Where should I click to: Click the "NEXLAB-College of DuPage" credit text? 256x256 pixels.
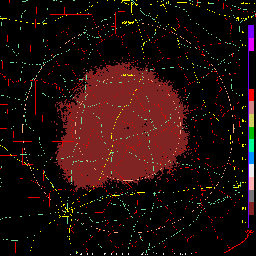point(228,3)
